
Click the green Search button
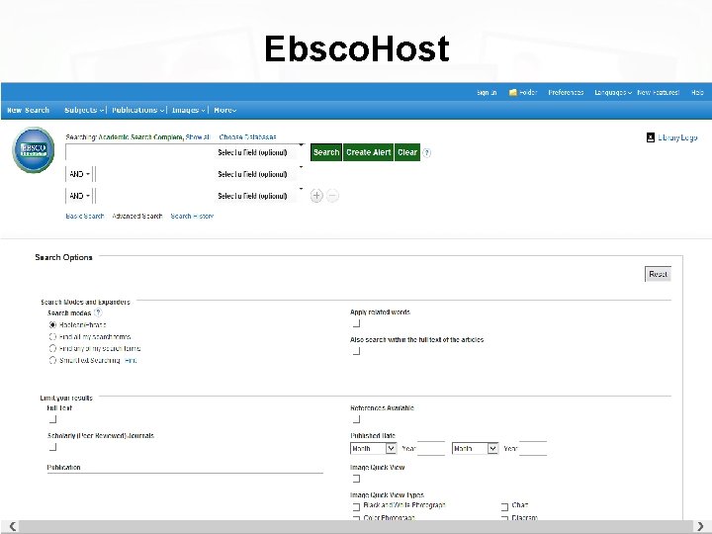coord(326,152)
